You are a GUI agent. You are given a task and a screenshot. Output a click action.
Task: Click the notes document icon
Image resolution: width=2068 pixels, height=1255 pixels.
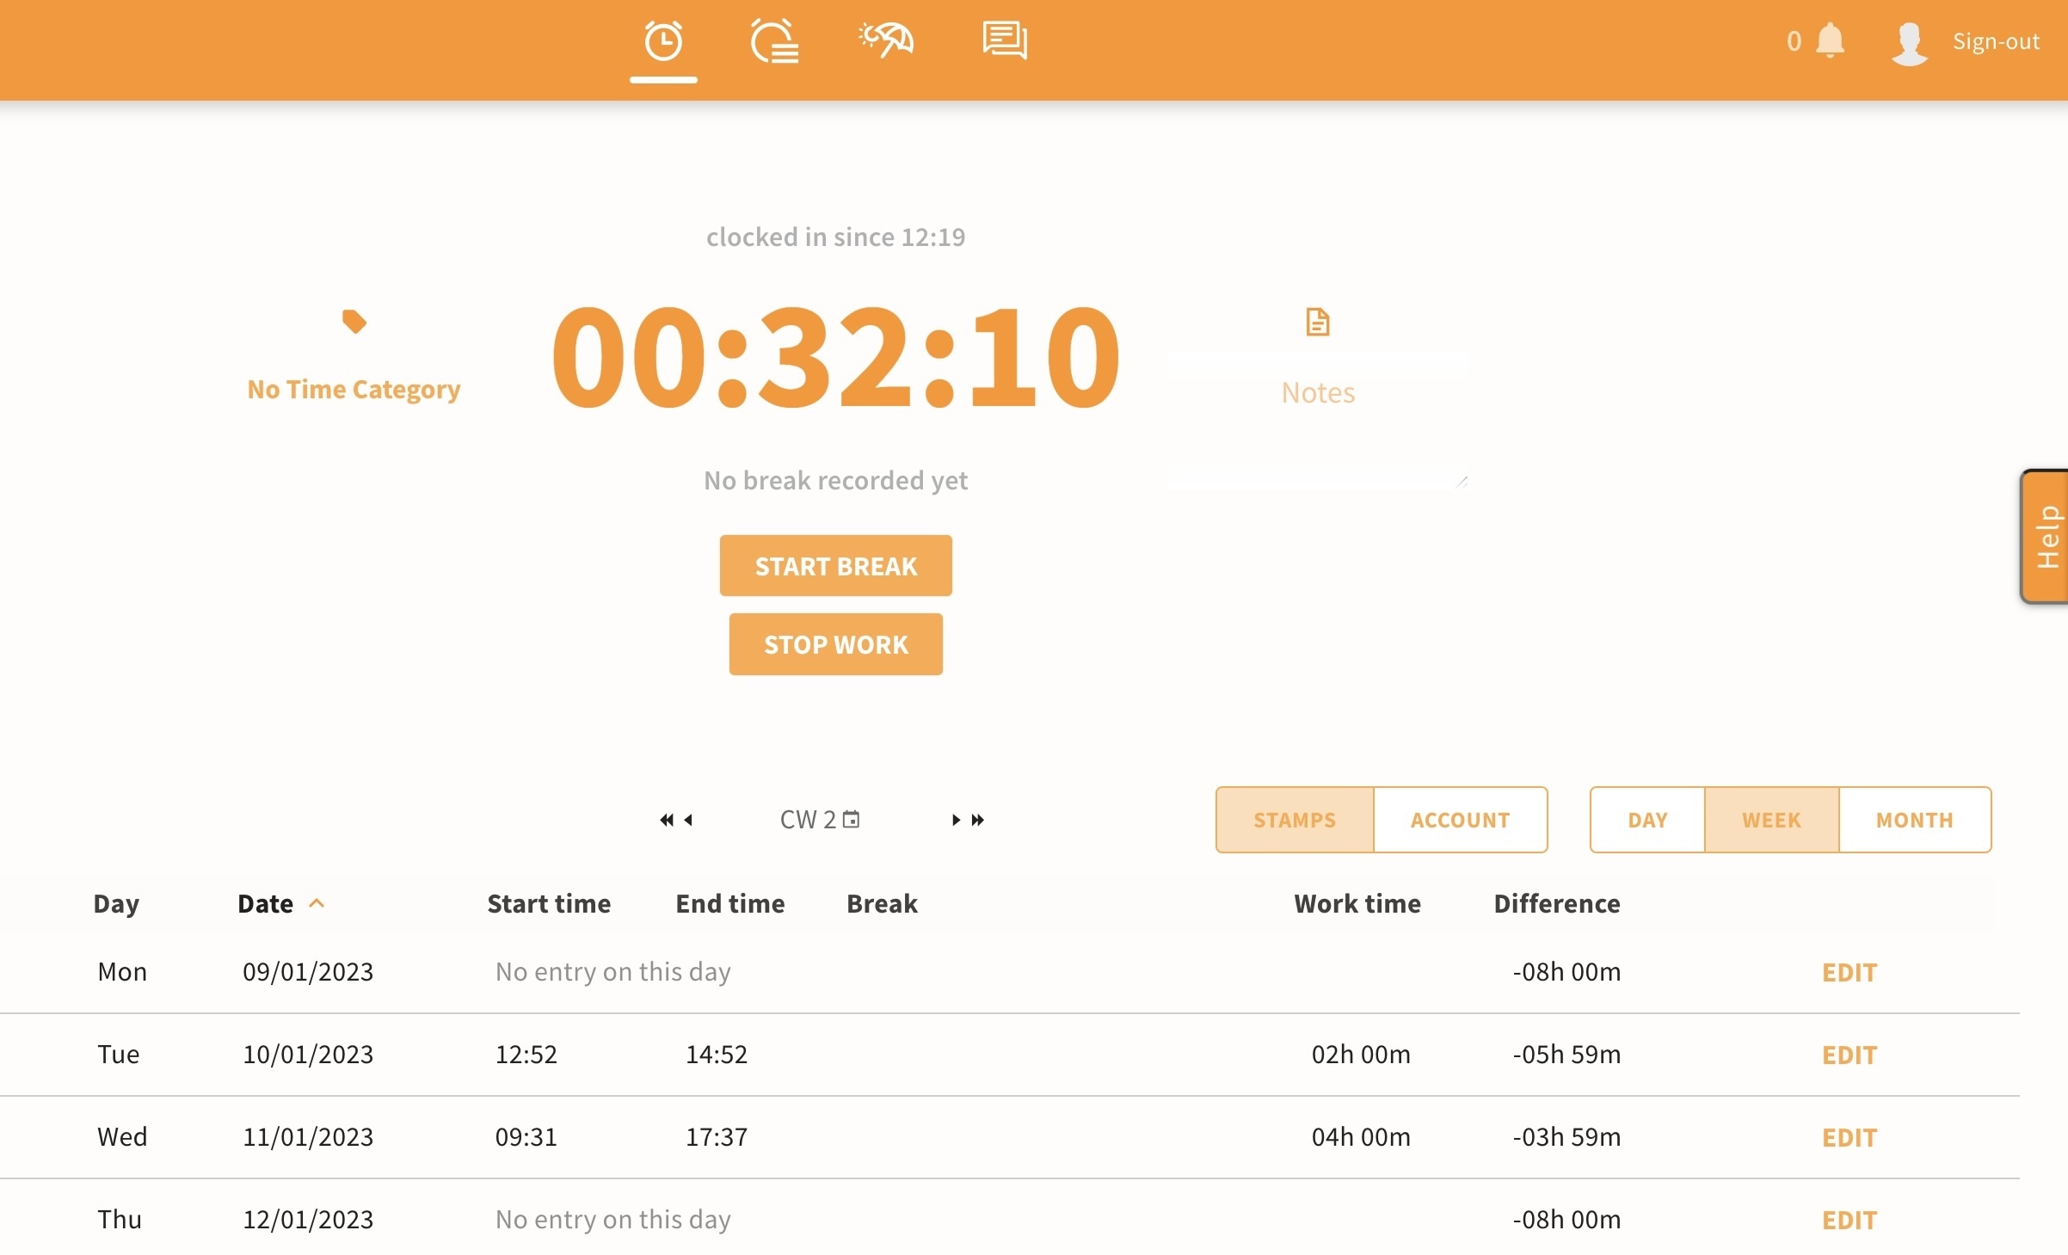click(x=1317, y=323)
